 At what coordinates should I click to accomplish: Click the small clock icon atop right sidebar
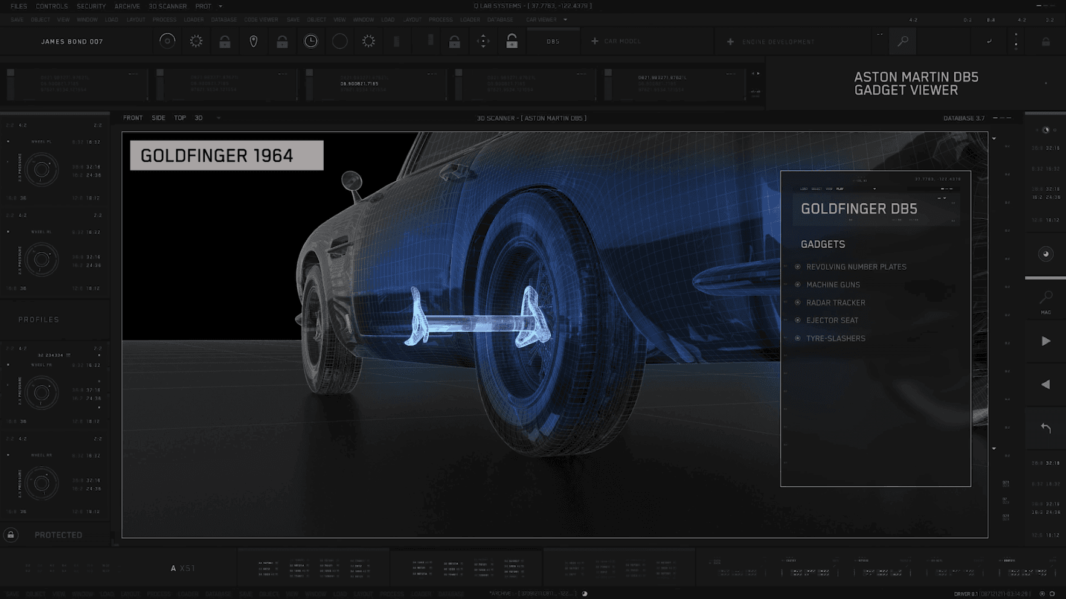pos(1046,130)
